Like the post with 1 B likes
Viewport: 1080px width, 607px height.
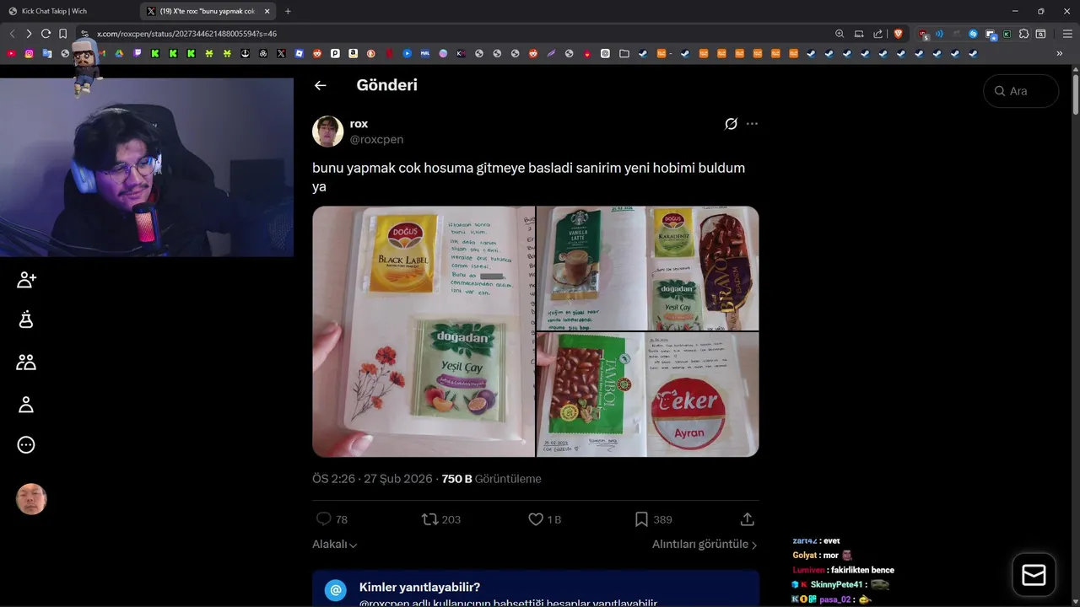(544, 519)
